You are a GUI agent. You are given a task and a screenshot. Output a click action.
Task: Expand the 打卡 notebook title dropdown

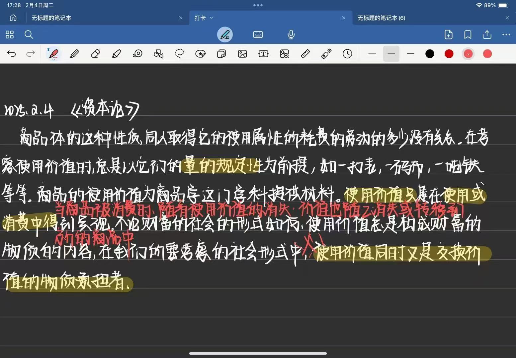pos(211,18)
